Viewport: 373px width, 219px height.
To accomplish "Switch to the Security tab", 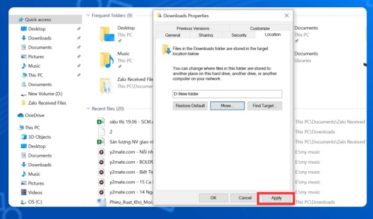I will click(239, 35).
